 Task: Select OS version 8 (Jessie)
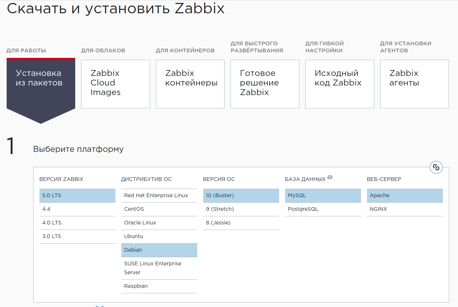coord(241,223)
